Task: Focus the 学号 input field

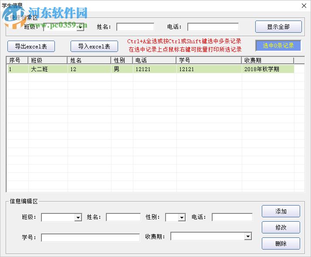Action: 91,238
